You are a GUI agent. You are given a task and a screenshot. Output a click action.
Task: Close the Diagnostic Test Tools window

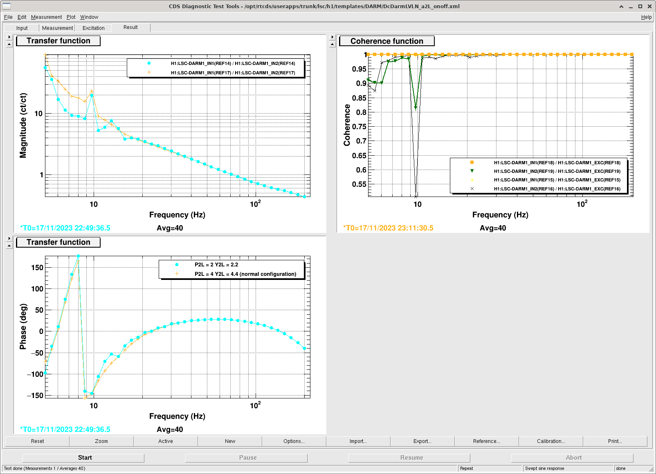click(649, 6)
